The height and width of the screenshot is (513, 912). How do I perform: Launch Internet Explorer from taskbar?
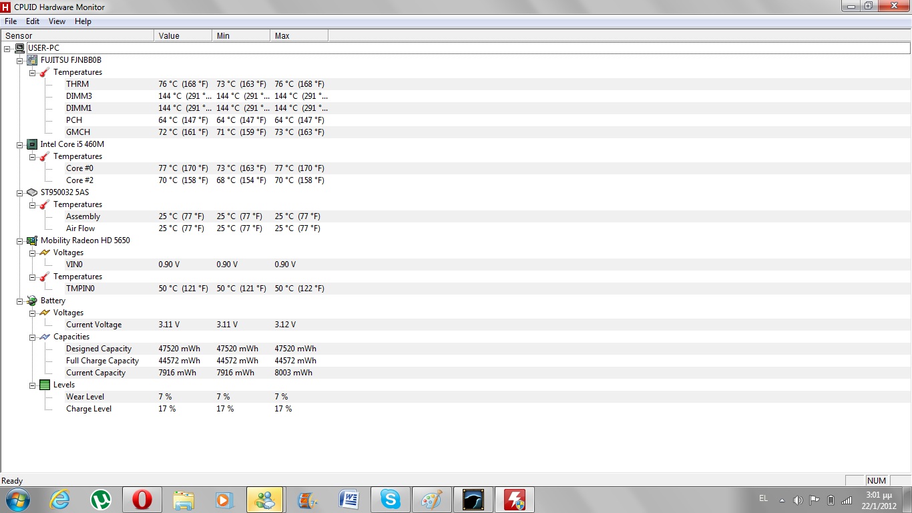pyautogui.click(x=60, y=499)
